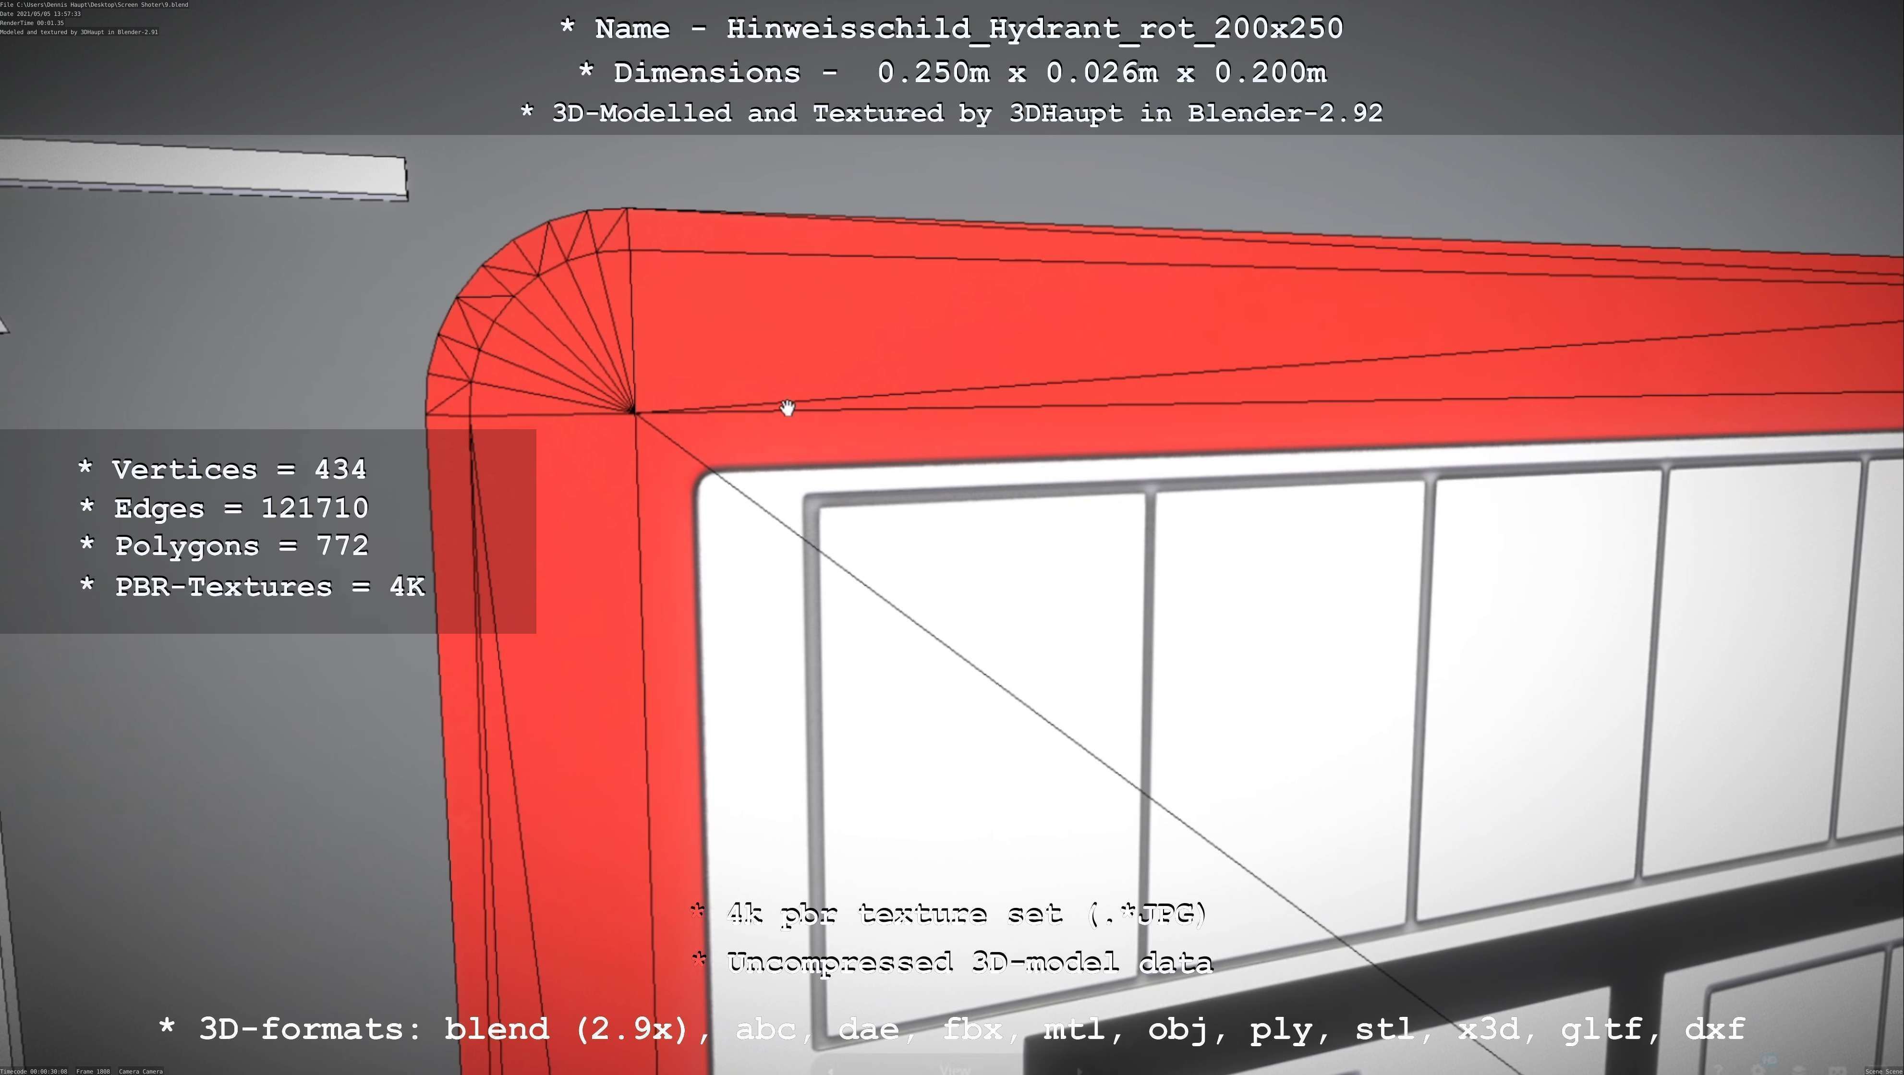The width and height of the screenshot is (1904, 1075).
Task: Click the Name line 'Hinweisschild_Hydrant_rot_200x250'
Action: point(951,29)
